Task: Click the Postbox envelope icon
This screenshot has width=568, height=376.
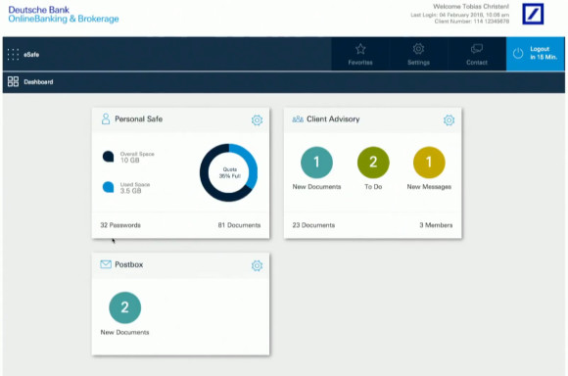Action: [106, 264]
